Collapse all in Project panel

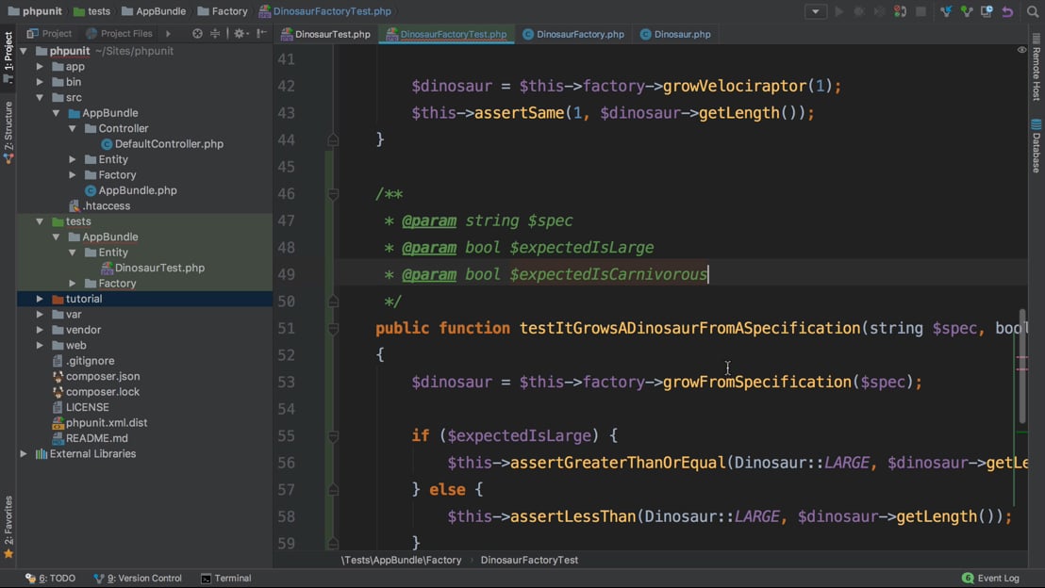tap(215, 33)
